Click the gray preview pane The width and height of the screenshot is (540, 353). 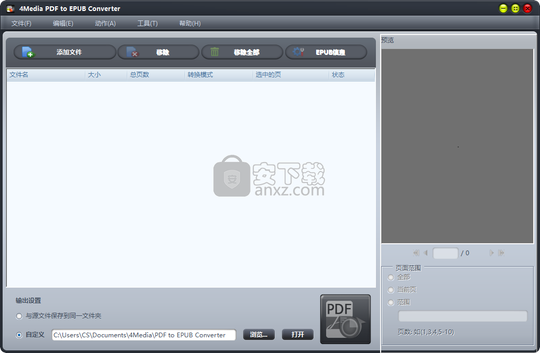tap(457, 146)
